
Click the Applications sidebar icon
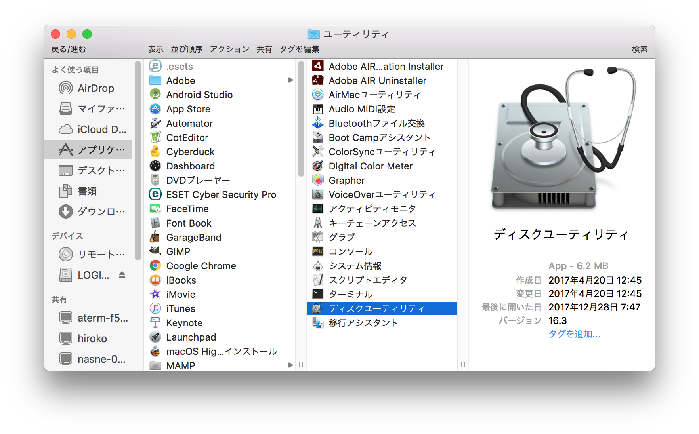pos(66,150)
